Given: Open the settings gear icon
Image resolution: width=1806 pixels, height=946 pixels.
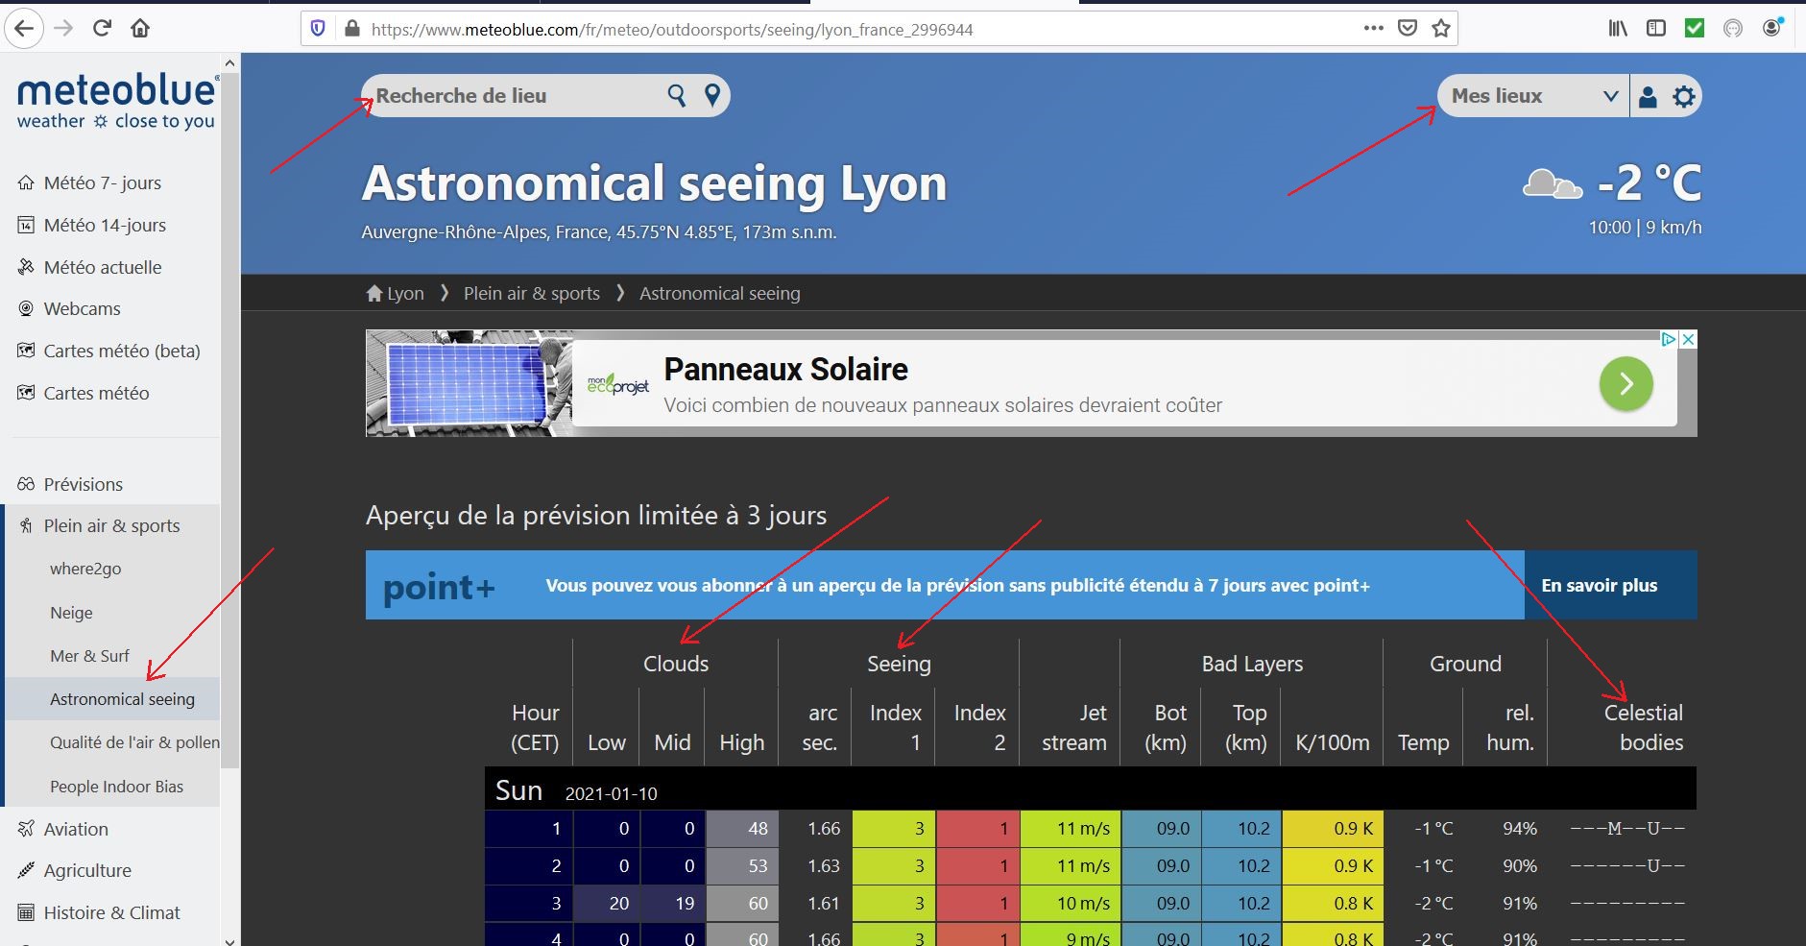Looking at the screenshot, I should (x=1684, y=97).
